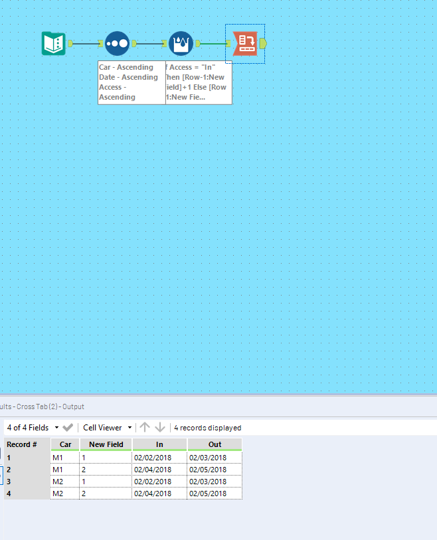Click the Multi-Row Formula annotation text

point(199,82)
